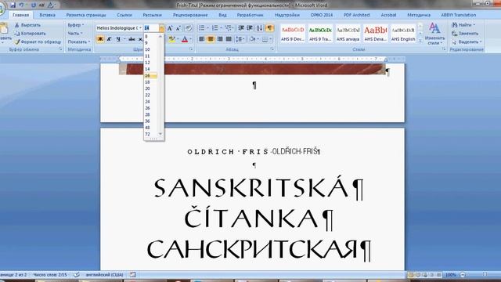The image size is (501, 282).
Task: Click the multilevel list icon
Action: pyautogui.click(x=229, y=28)
